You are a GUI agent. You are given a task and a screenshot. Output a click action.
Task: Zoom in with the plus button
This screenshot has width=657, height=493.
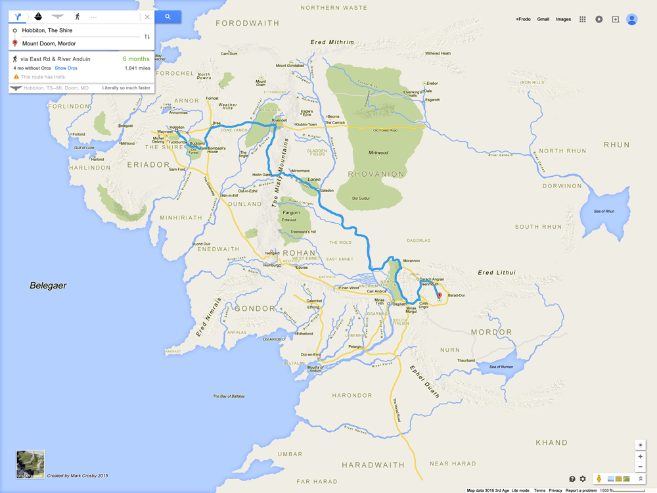tap(640, 457)
